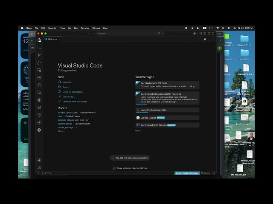273x204 pixels.
Task: Click the Welcome command center search field
Action: pyautogui.click(x=126, y=34)
